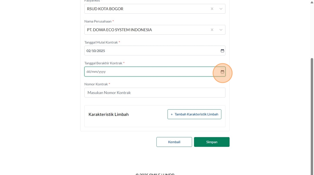Focus the Nomor Kontrak input field

coord(155,93)
